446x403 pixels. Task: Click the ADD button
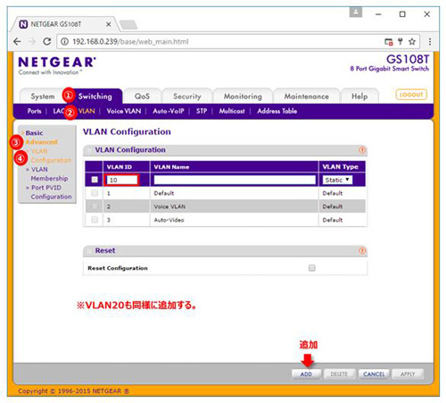[306, 374]
